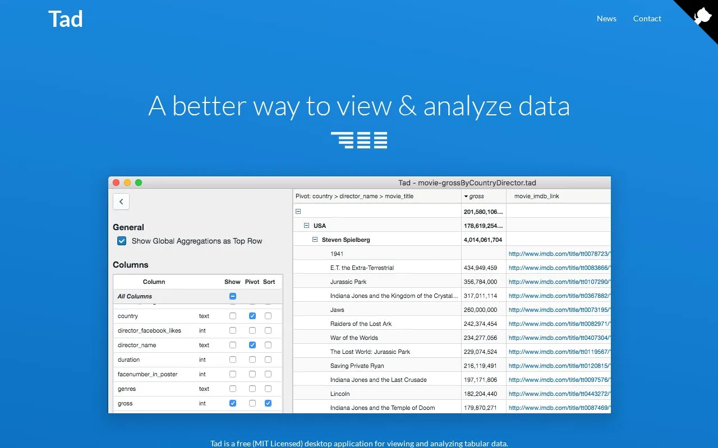Open IMDb link for Jurassic Park
Image resolution: width=718 pixels, height=448 pixels.
(559, 282)
